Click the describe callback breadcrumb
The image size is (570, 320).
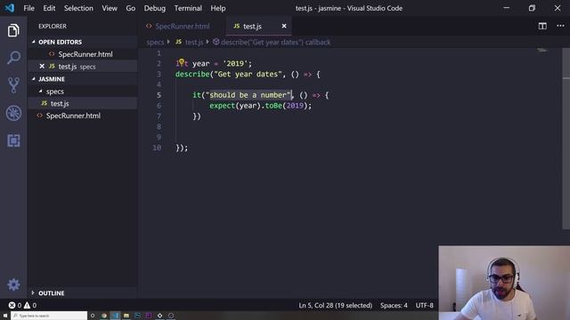pyautogui.click(x=272, y=42)
